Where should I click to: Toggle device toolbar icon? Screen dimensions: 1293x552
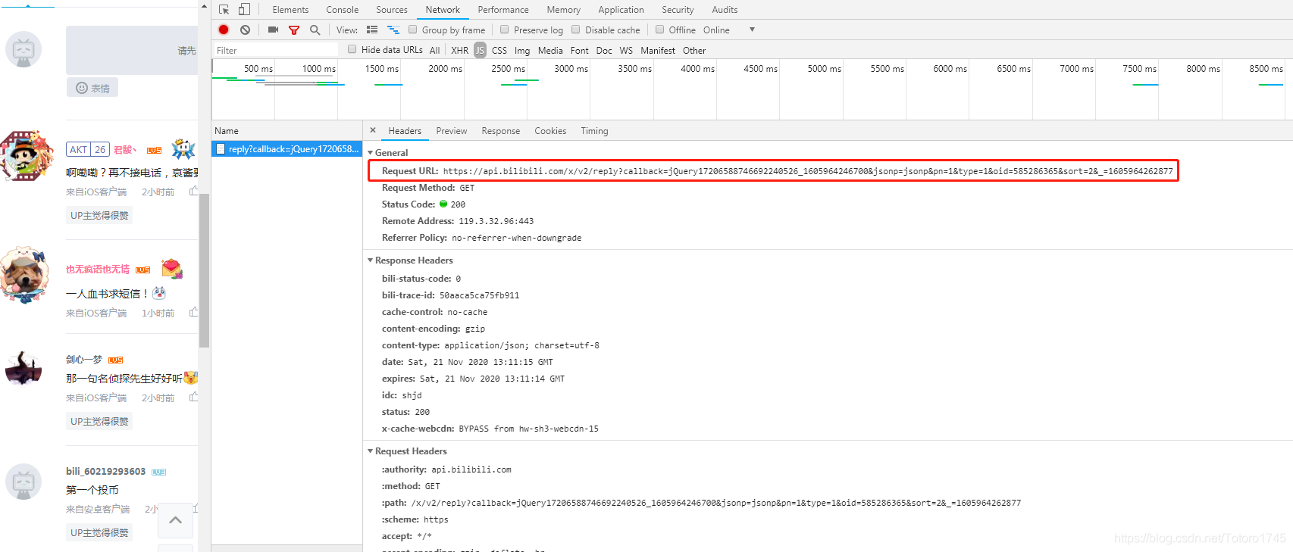point(244,10)
